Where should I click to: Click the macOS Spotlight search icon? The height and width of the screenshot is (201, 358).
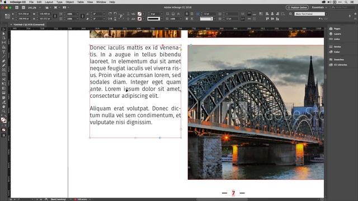(346, 2)
